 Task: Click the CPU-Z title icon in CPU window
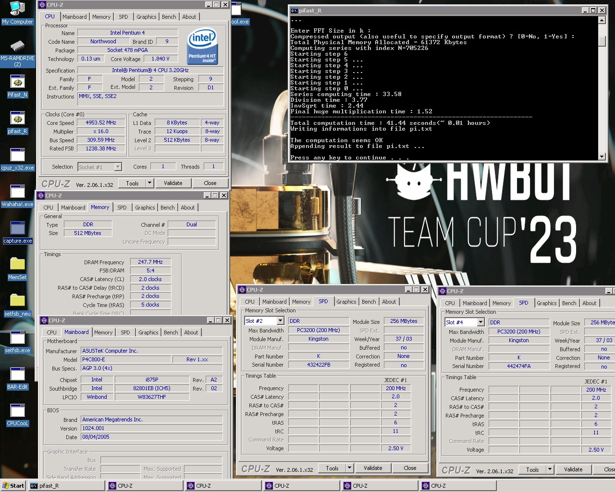(42, 4)
